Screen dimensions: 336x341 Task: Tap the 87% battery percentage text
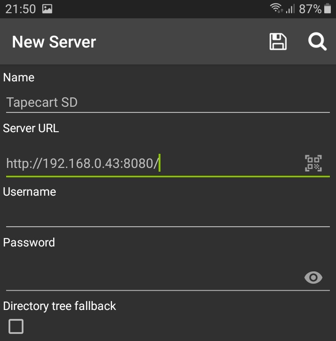310,9
